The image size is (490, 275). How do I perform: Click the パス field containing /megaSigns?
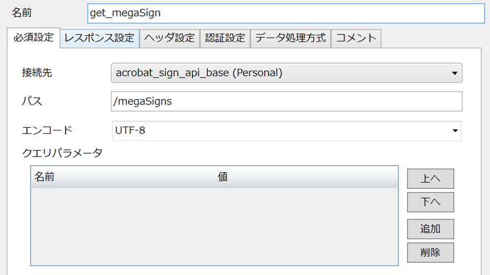286,102
